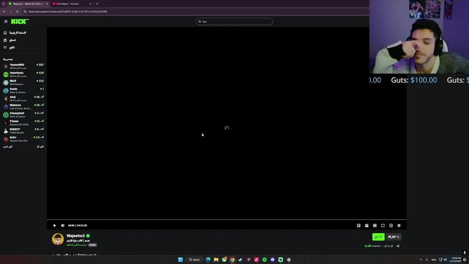
Task: Mute the video player volume
Action: pyautogui.click(x=63, y=225)
